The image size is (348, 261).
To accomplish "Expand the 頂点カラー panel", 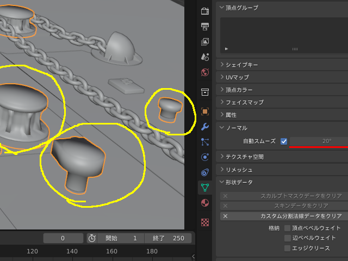I will click(282, 90).
